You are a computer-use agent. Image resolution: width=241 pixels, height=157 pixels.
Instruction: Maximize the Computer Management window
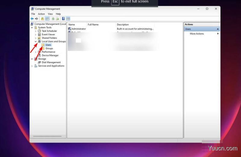(207, 9)
